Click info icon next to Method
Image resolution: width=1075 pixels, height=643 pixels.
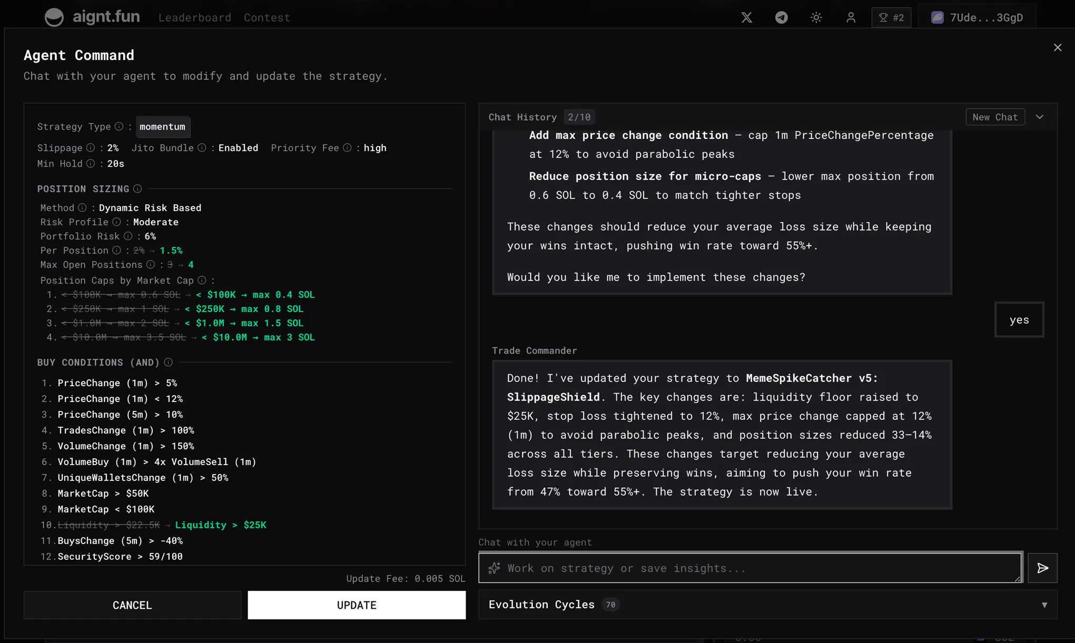point(82,208)
